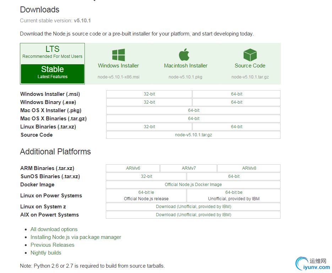Click the AIX on Powert Systems row label
Image resolution: width=332 pixels, height=273 pixels.
click(x=50, y=215)
